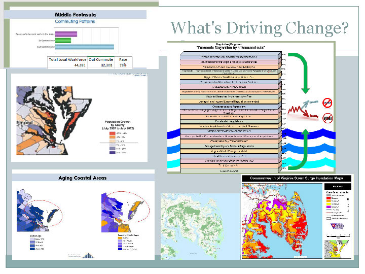Click the purple bar in Commuting Patterns chart
The width and height of the screenshot is (365, 274).
(65, 34)
